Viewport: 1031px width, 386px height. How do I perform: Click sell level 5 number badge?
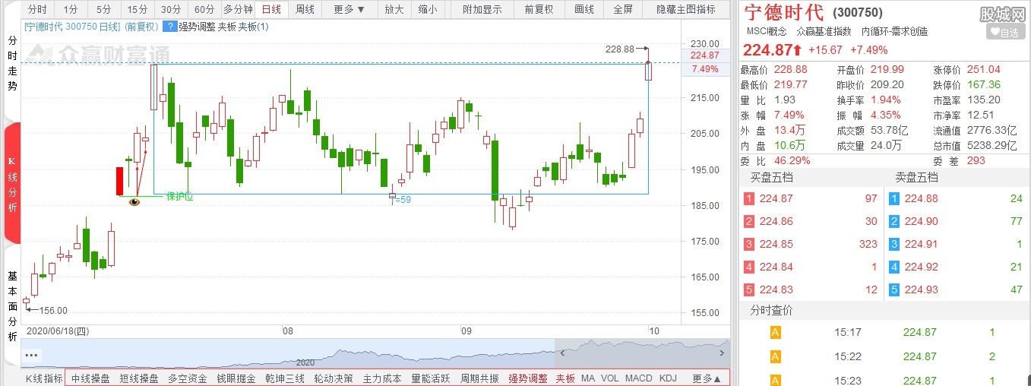(x=894, y=289)
